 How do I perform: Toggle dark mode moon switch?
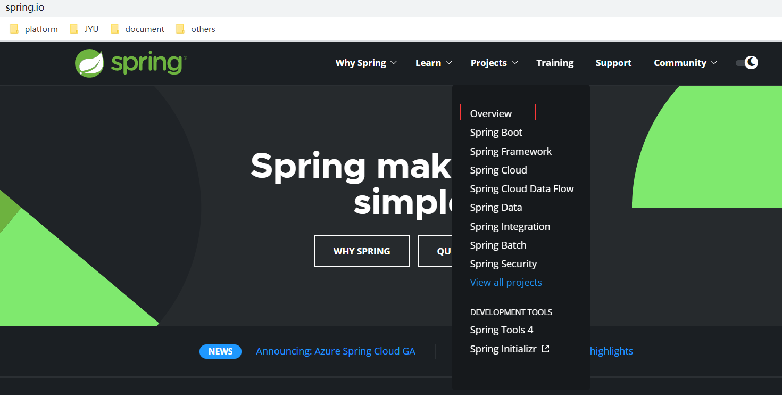point(747,63)
